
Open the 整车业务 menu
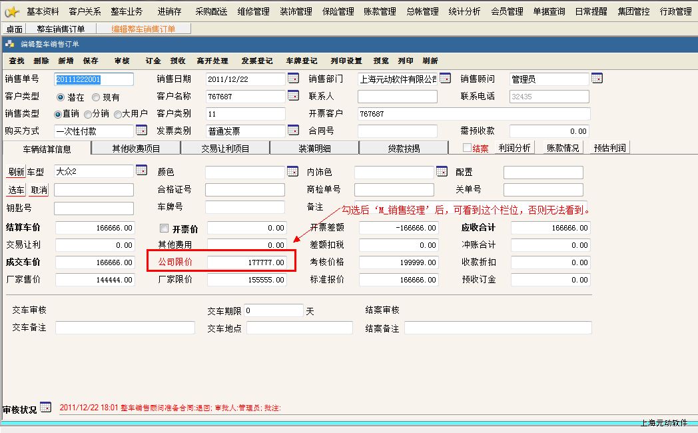[x=127, y=11]
